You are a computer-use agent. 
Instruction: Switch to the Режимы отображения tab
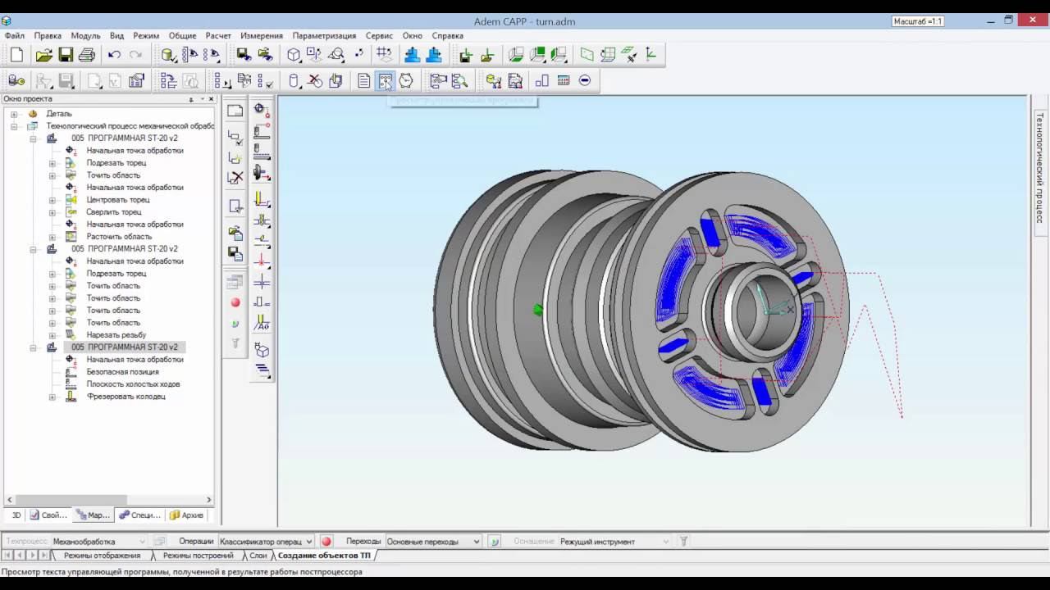coord(102,556)
